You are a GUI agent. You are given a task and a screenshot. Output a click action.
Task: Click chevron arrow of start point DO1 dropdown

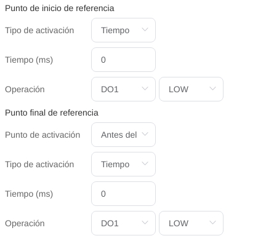click(x=145, y=89)
